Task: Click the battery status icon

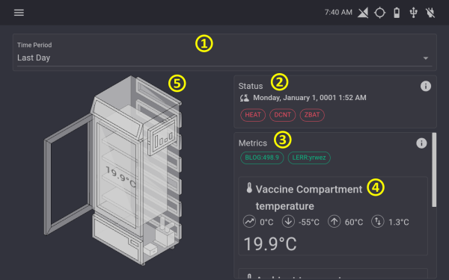Action: click(397, 13)
